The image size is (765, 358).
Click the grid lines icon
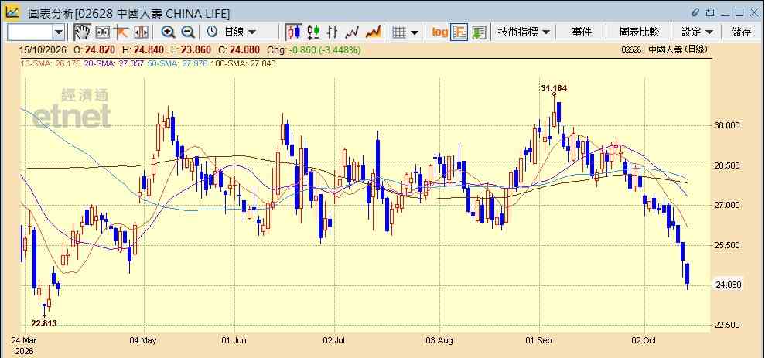click(x=400, y=32)
